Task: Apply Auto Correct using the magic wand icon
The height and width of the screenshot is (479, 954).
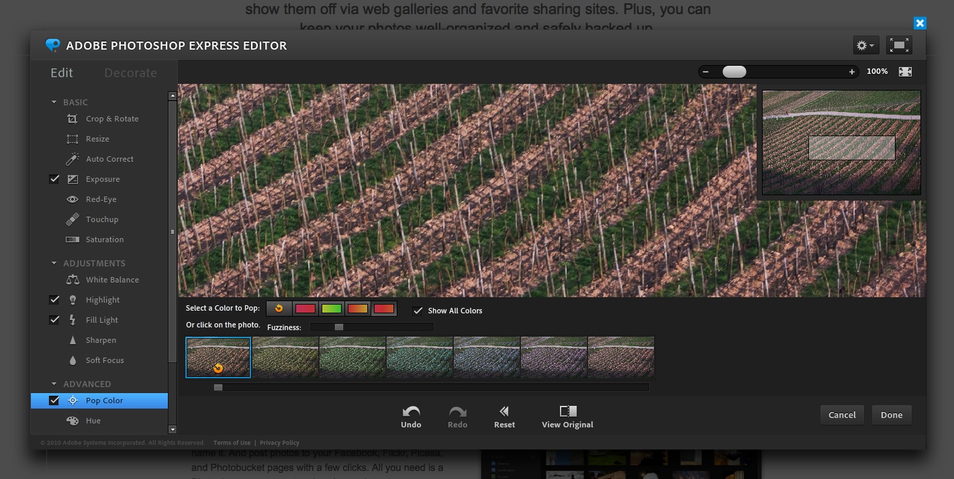Action: [73, 159]
